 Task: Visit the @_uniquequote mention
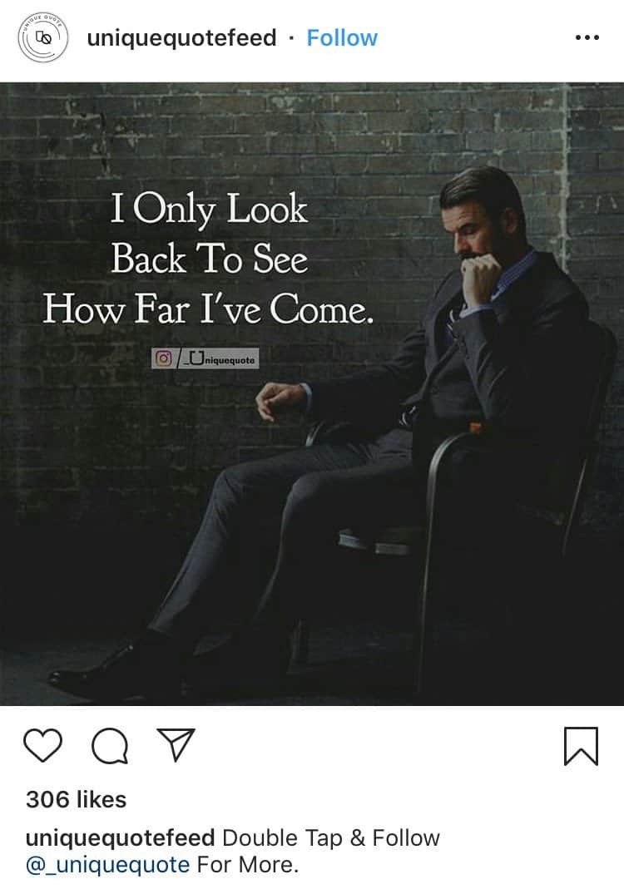click(108, 865)
